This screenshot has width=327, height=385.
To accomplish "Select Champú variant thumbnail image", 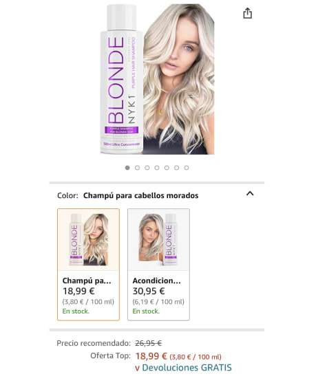I will click(x=89, y=239).
